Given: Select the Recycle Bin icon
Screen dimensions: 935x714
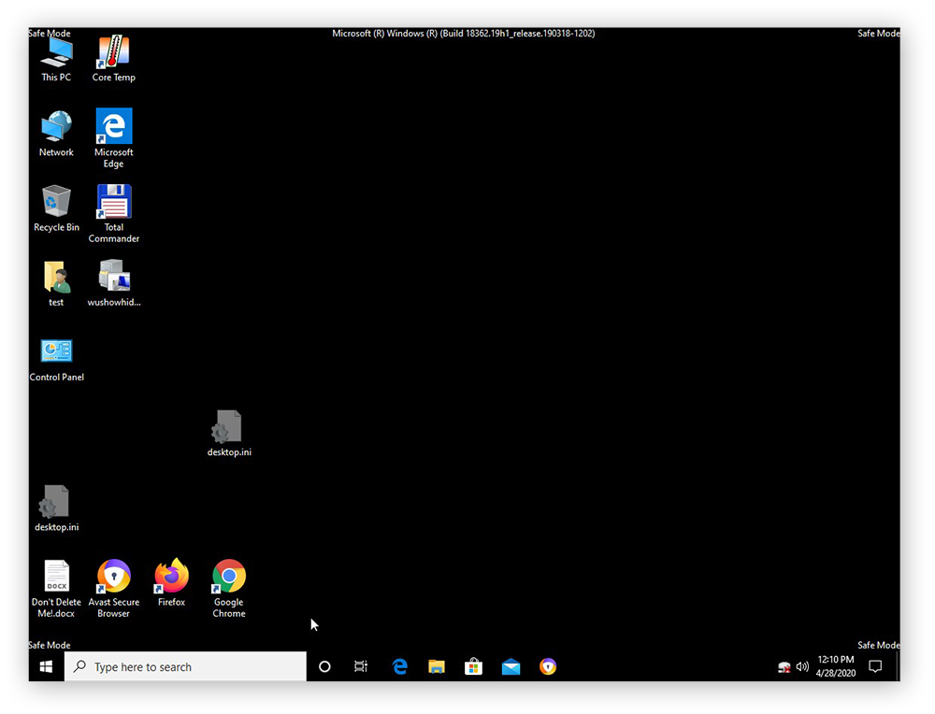Looking at the screenshot, I should point(56,208).
